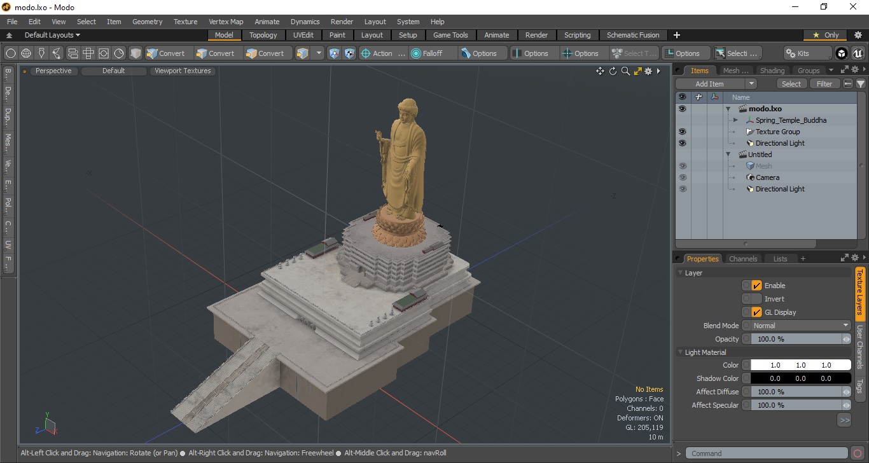Screen dimensions: 869x463
Task: Open Items panel tabs dropdown arrow
Action: coord(831,71)
